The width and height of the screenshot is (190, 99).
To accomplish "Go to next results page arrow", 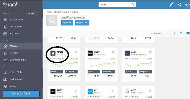I will (174, 33).
